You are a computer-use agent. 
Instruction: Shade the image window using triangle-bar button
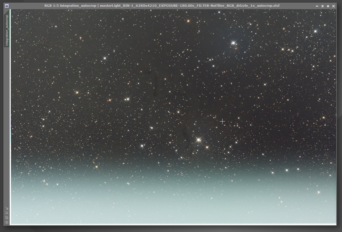pos(322,6)
